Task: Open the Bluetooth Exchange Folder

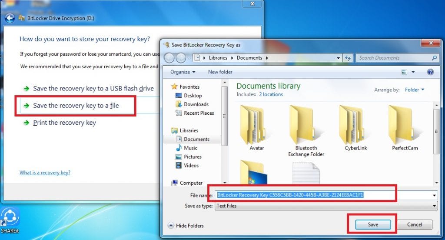Action: tap(306, 131)
